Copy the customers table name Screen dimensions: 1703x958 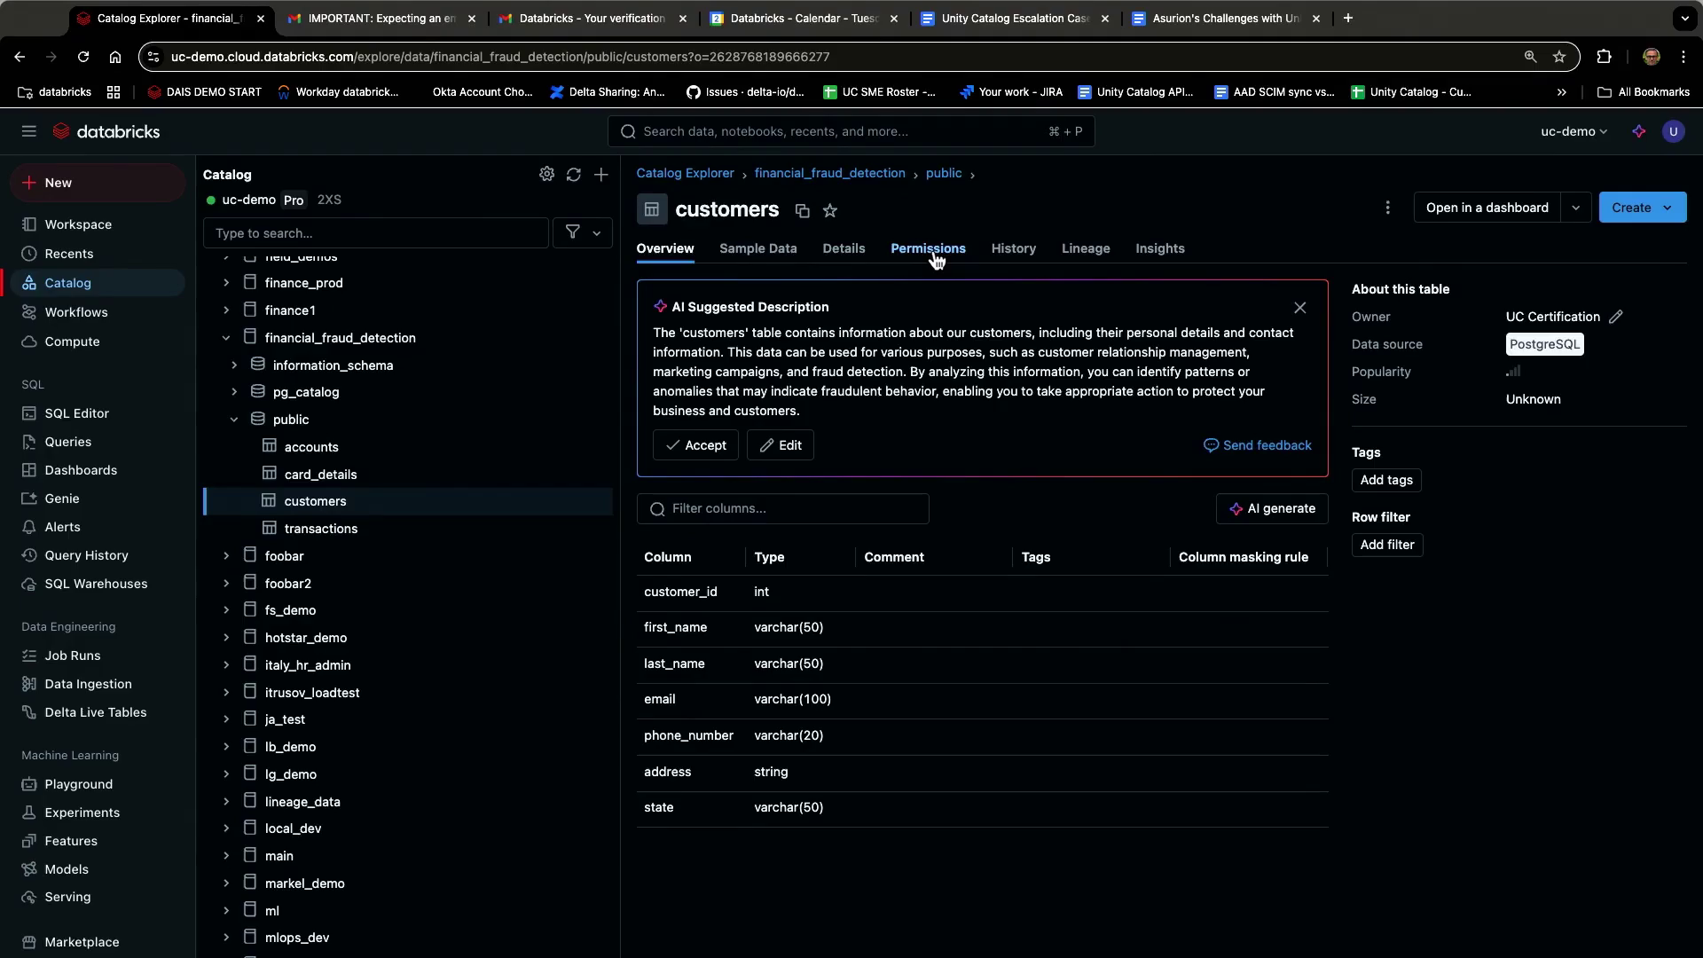[802, 211]
